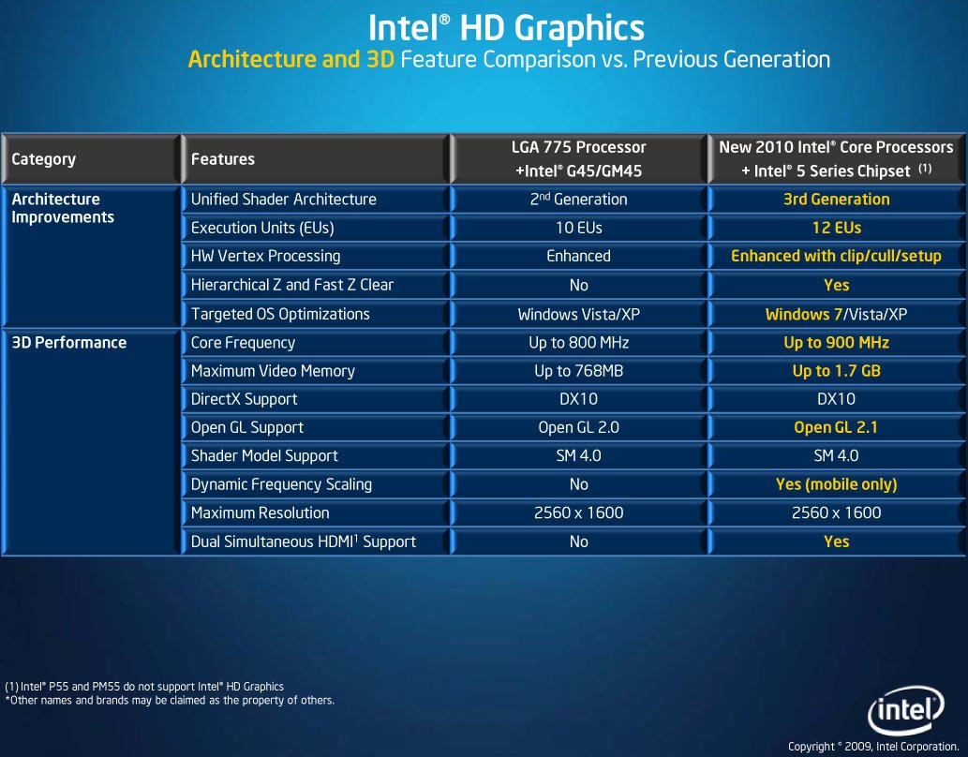The image size is (968, 757).
Task: Click "2560 x 1600" in the 2010 Core Processors column
Action: click(x=836, y=512)
